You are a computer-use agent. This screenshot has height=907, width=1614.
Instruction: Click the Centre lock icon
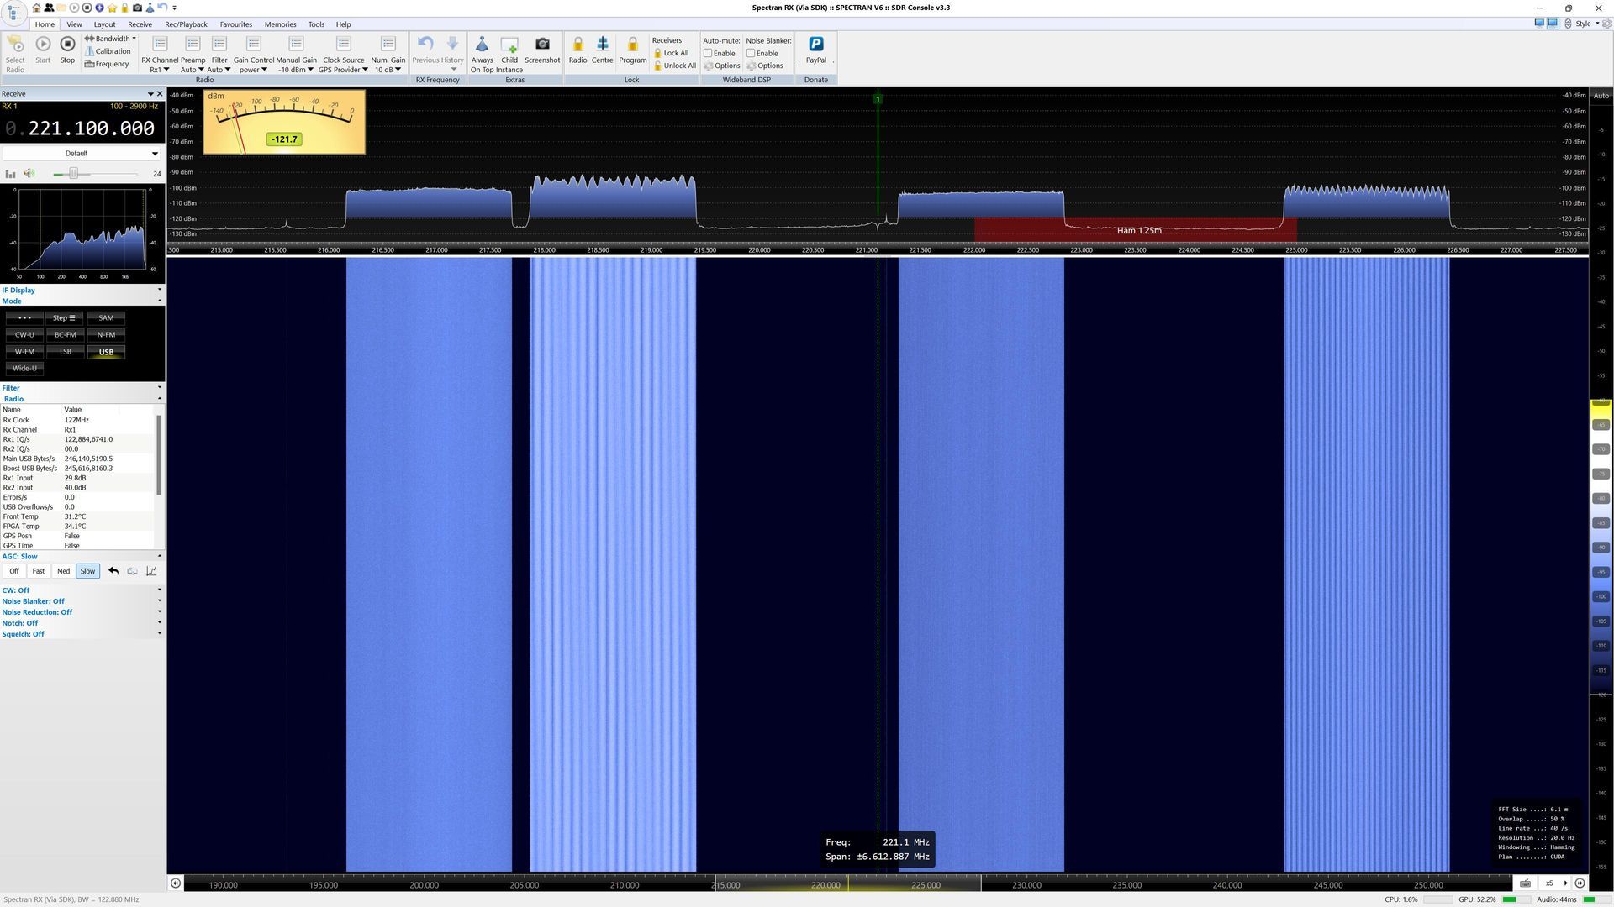click(x=602, y=50)
